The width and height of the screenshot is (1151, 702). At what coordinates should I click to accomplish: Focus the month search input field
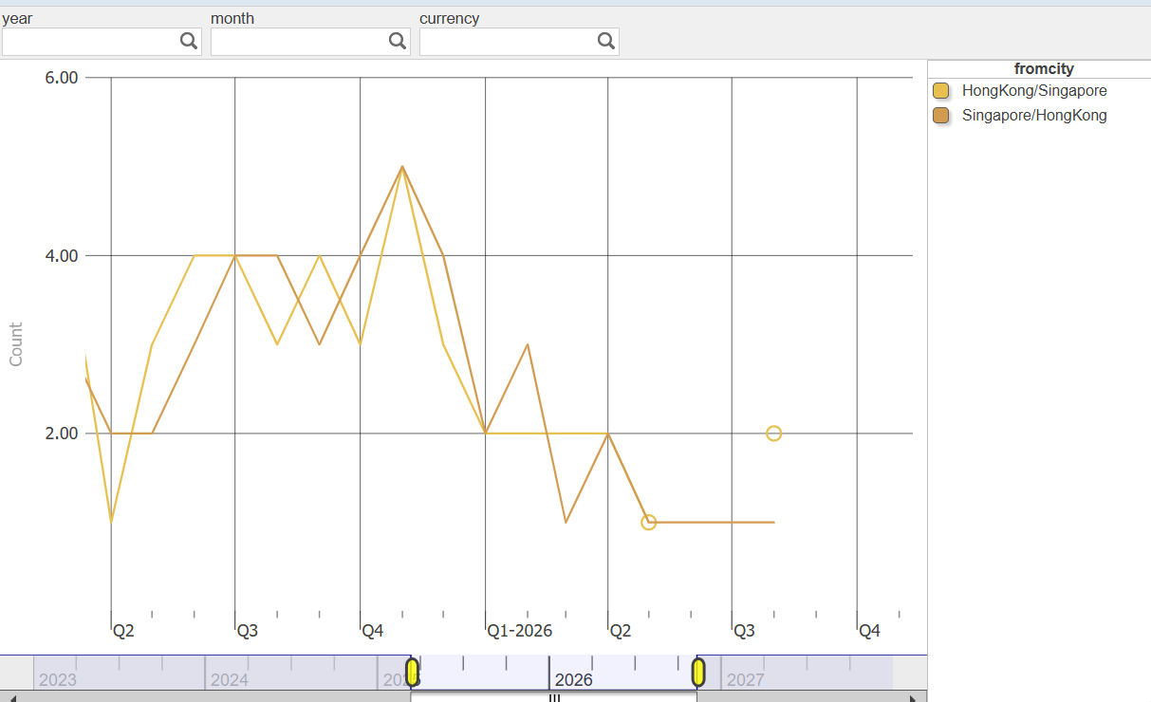[299, 41]
